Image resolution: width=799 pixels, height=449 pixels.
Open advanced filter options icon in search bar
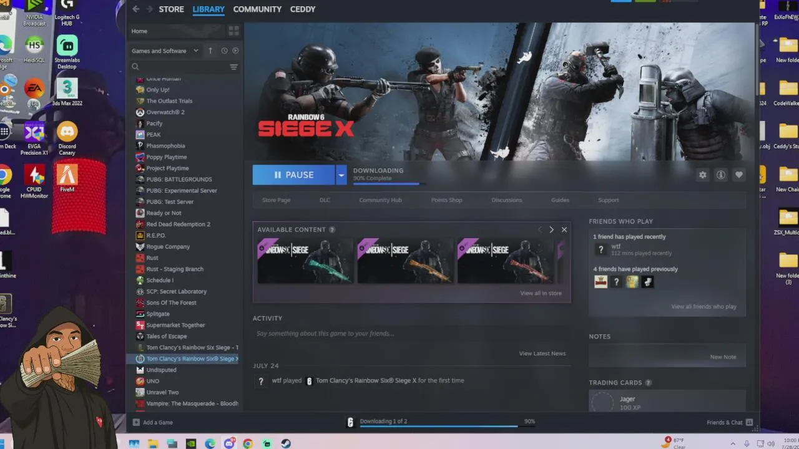click(x=233, y=67)
